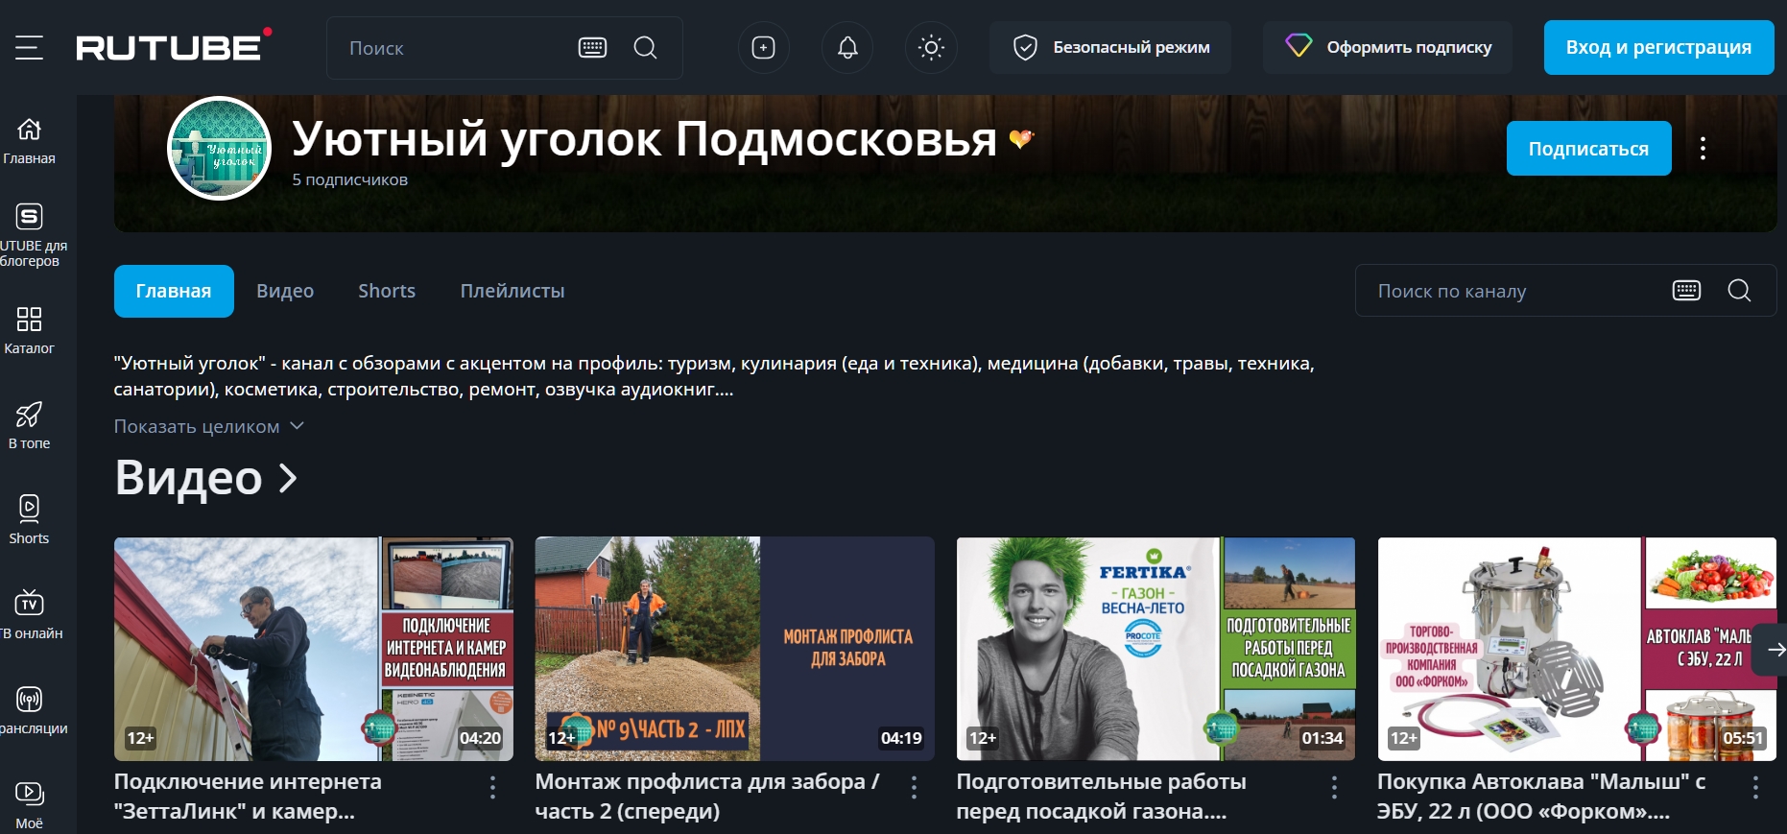Open the Fertika газон video thumbnail
This screenshot has width=1787, height=834.
pyautogui.click(x=1156, y=648)
